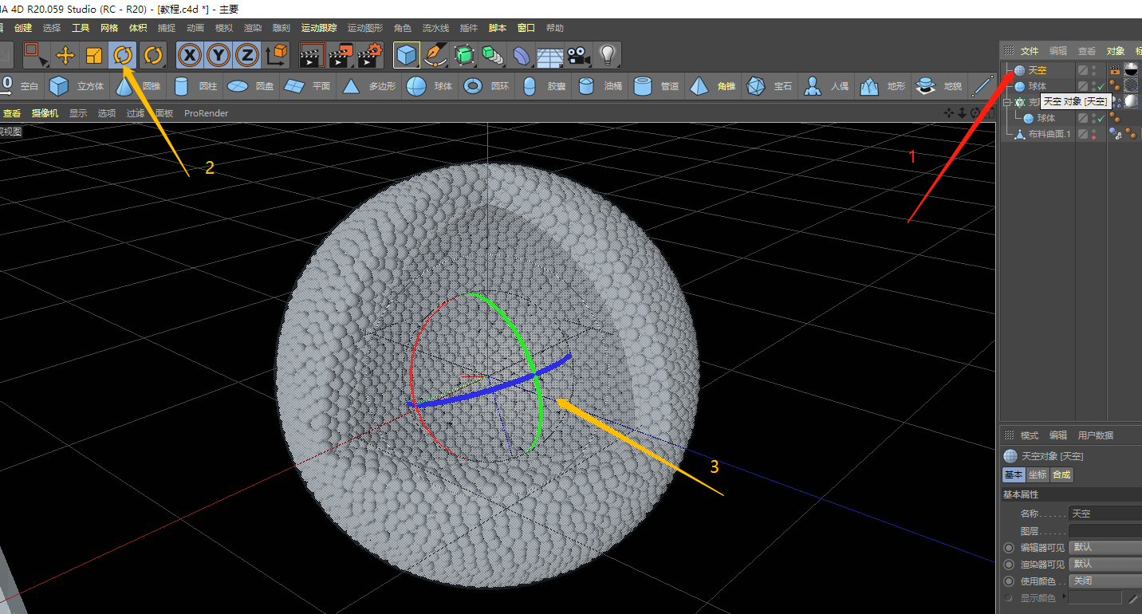The height and width of the screenshot is (614, 1142).
Task: Open the render settings clapperboard with gear
Action: pos(370,55)
